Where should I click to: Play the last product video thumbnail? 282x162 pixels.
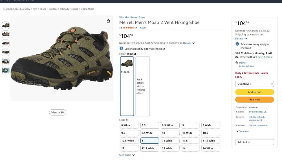click(6, 70)
